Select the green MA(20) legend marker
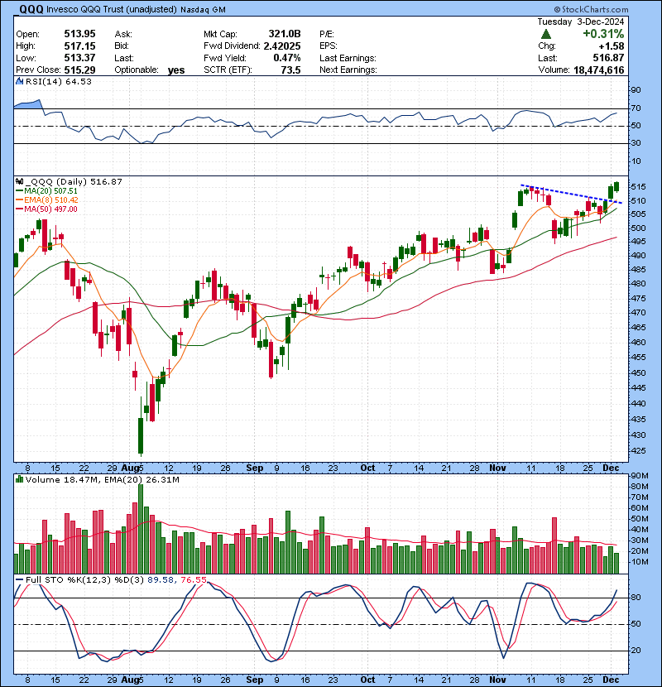 tap(18, 192)
